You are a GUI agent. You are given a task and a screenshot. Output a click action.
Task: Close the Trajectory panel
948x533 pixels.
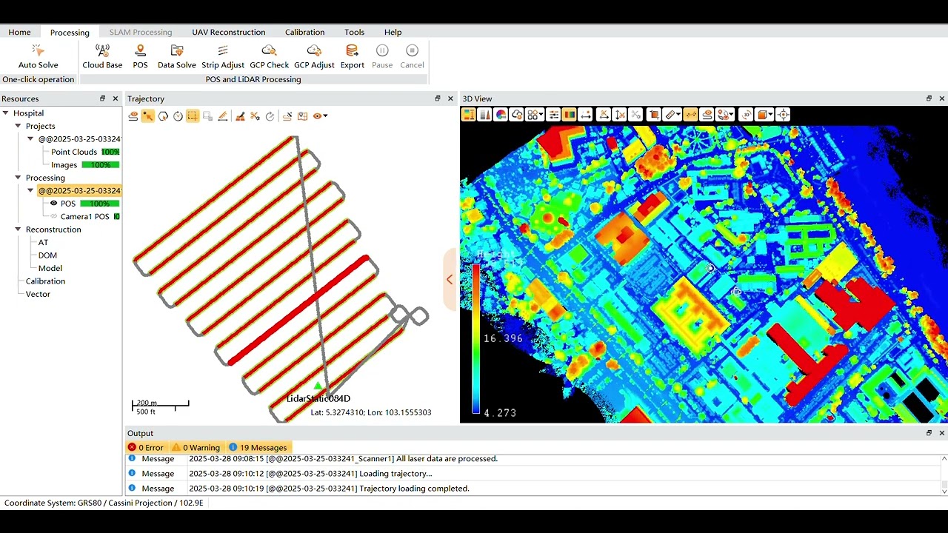[x=450, y=98]
